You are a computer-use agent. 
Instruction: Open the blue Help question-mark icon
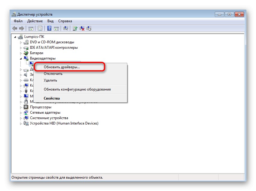49,29
